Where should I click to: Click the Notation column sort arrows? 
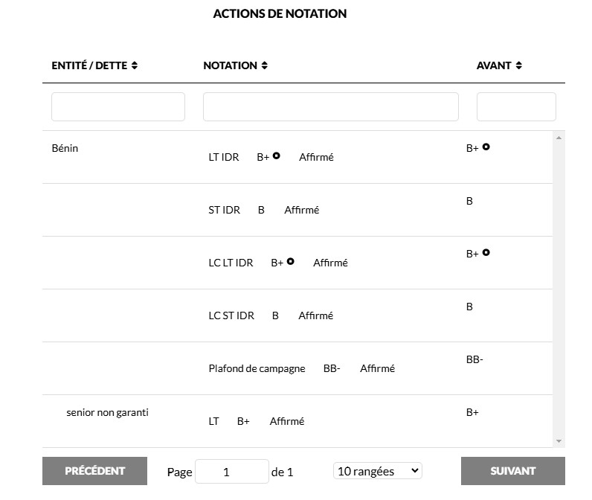tap(264, 65)
